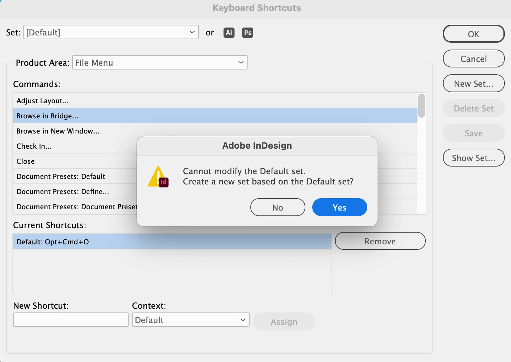
Task: Click the InDesign warning alert icon
Action: (158, 177)
